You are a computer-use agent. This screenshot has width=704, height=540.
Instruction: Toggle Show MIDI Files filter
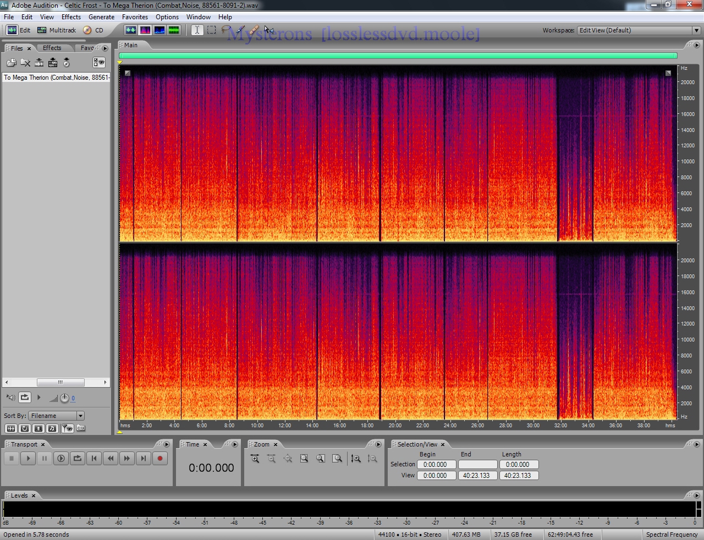(x=52, y=428)
